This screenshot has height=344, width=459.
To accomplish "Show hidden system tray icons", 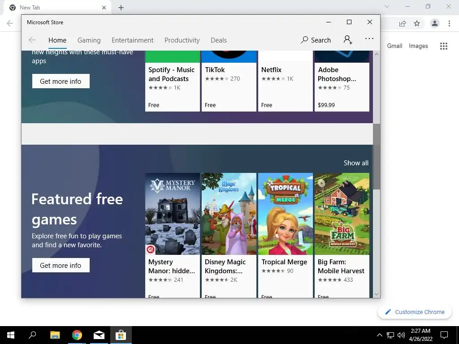I will click(x=379, y=335).
